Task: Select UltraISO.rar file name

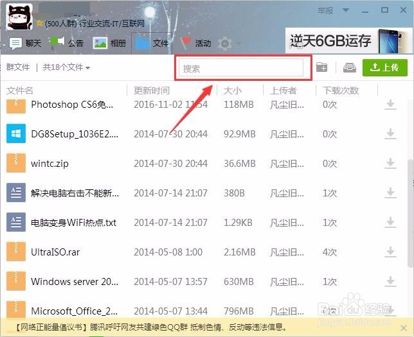Action: [x=55, y=252]
